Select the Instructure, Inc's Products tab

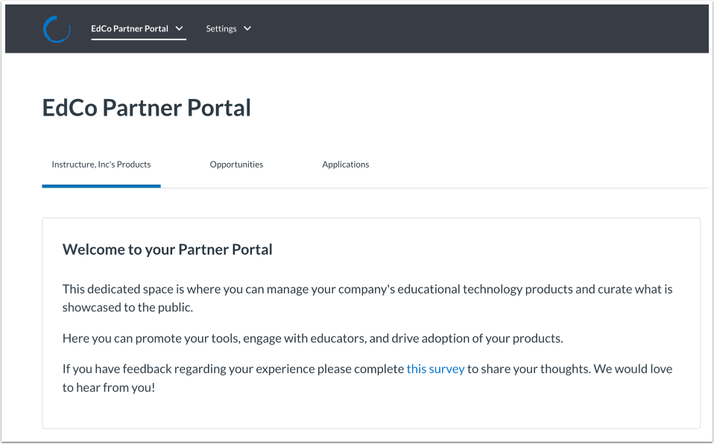click(x=101, y=164)
